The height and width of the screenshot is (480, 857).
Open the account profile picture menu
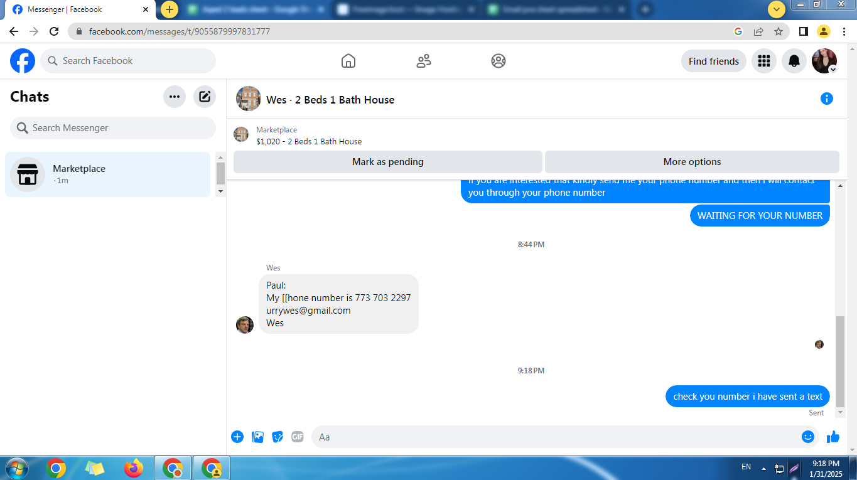pyautogui.click(x=824, y=61)
